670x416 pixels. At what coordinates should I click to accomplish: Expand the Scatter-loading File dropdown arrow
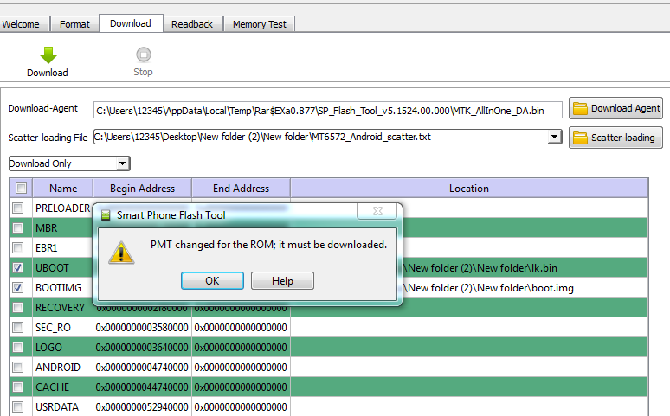click(x=554, y=137)
